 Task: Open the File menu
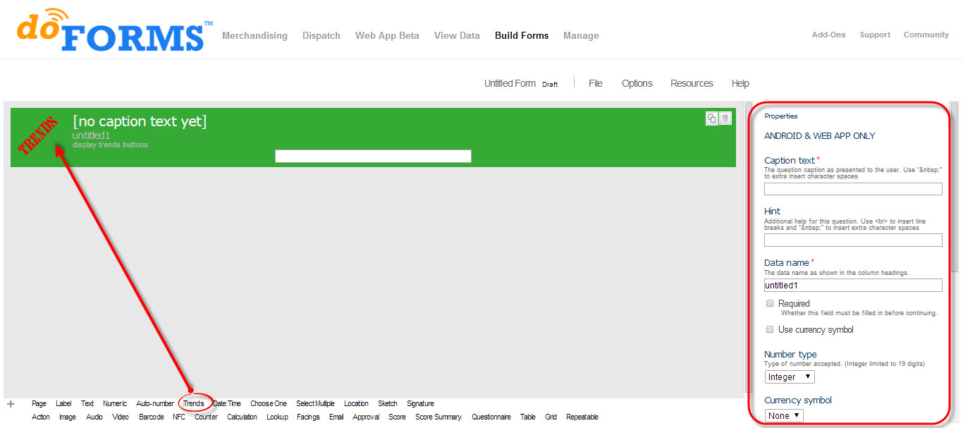pos(596,83)
